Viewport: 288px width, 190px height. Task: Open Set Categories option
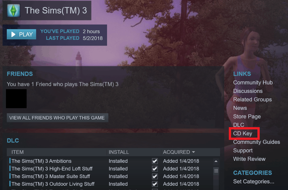coord(254,182)
